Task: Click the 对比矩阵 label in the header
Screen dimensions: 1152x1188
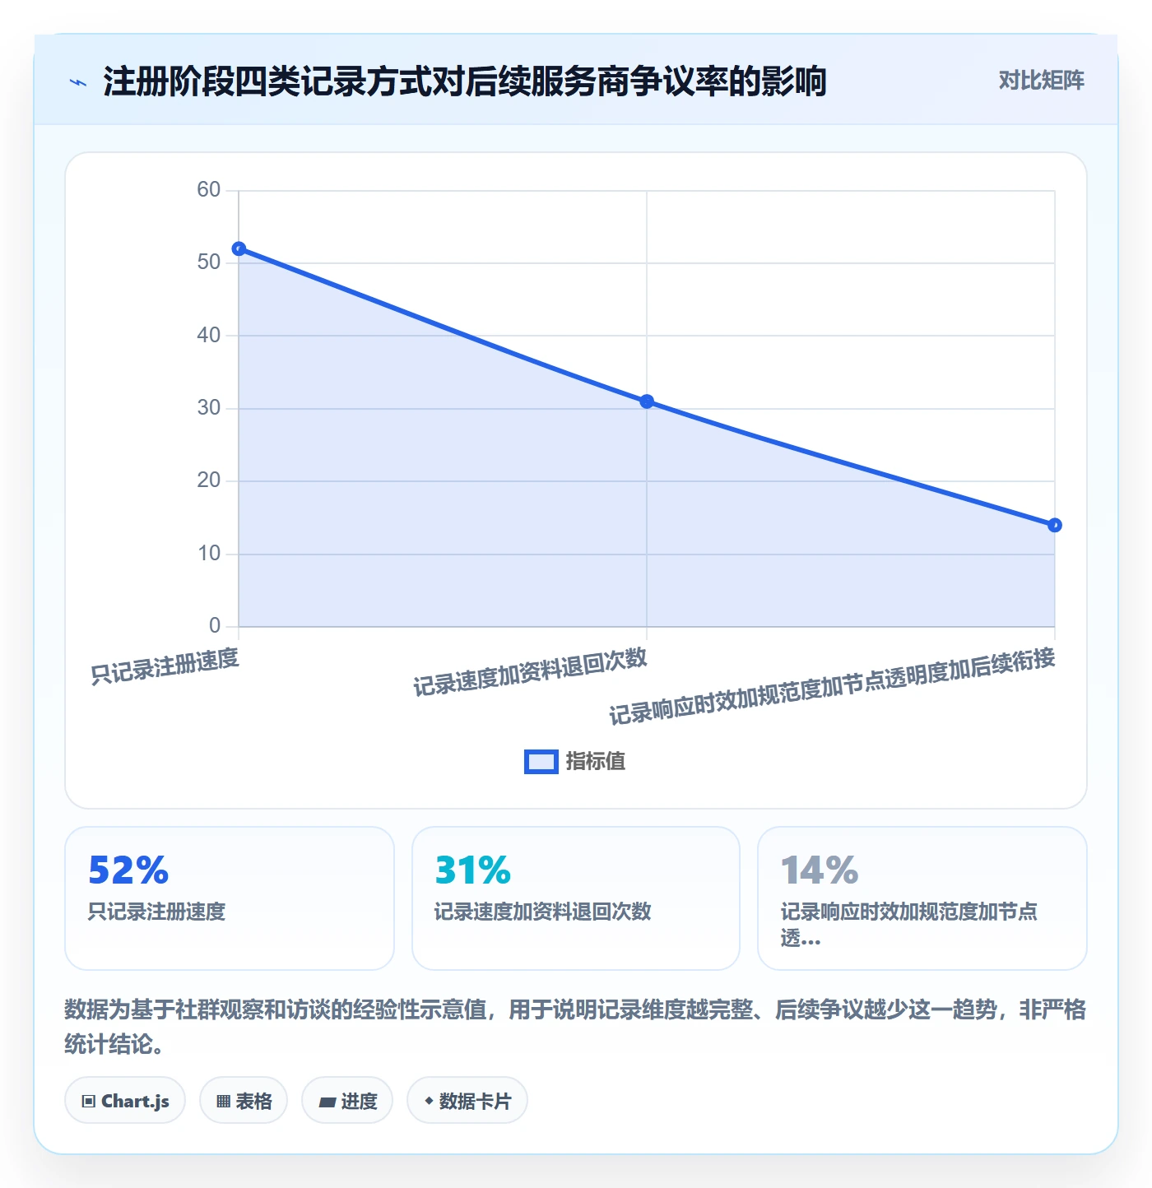Action: click(1041, 81)
